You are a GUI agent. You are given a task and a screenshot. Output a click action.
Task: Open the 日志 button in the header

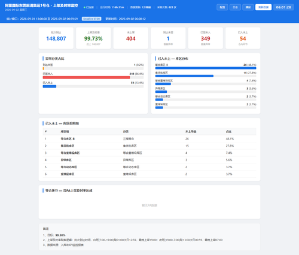235,7
